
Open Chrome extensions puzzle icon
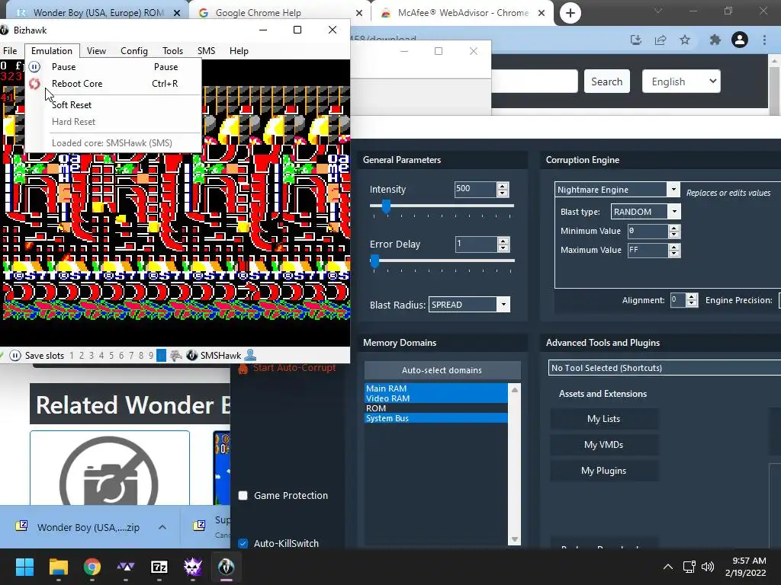coord(715,40)
